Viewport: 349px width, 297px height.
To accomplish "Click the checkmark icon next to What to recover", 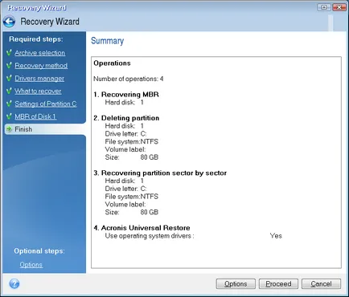I will [9, 91].
